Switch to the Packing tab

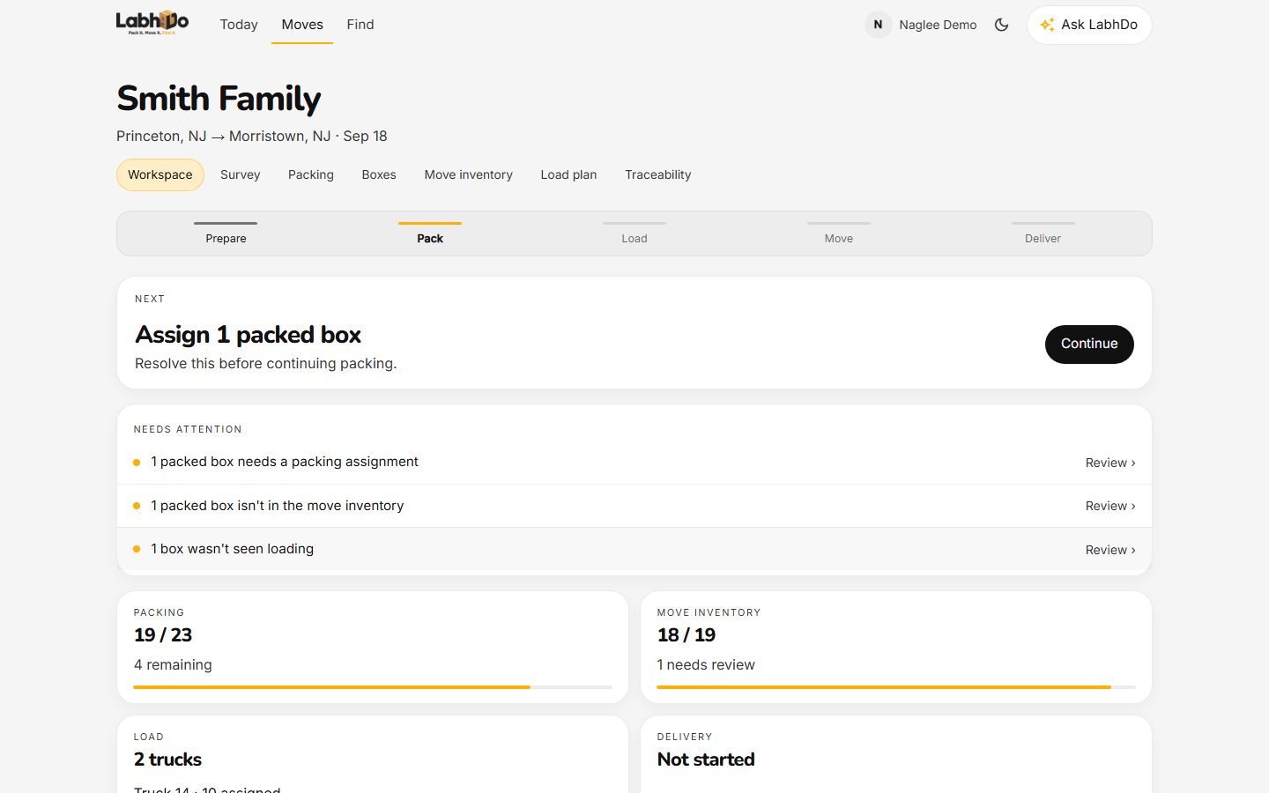(311, 174)
